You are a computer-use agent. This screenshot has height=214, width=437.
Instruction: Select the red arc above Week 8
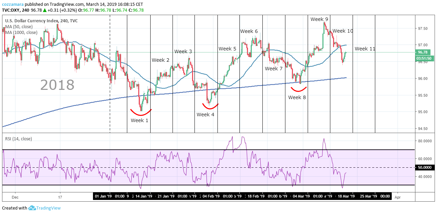pyautogui.click(x=299, y=90)
